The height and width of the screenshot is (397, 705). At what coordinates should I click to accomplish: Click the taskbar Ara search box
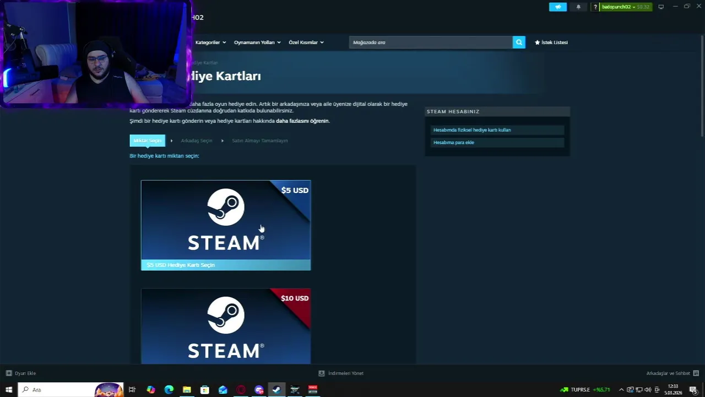click(70, 390)
